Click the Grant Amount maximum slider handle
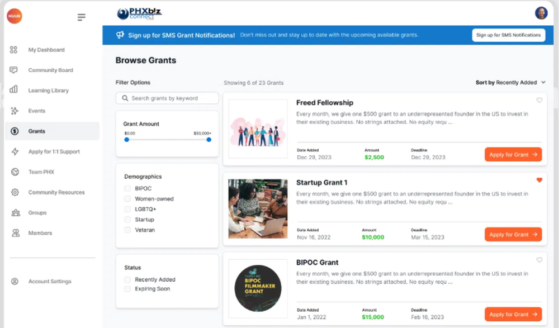 point(209,140)
